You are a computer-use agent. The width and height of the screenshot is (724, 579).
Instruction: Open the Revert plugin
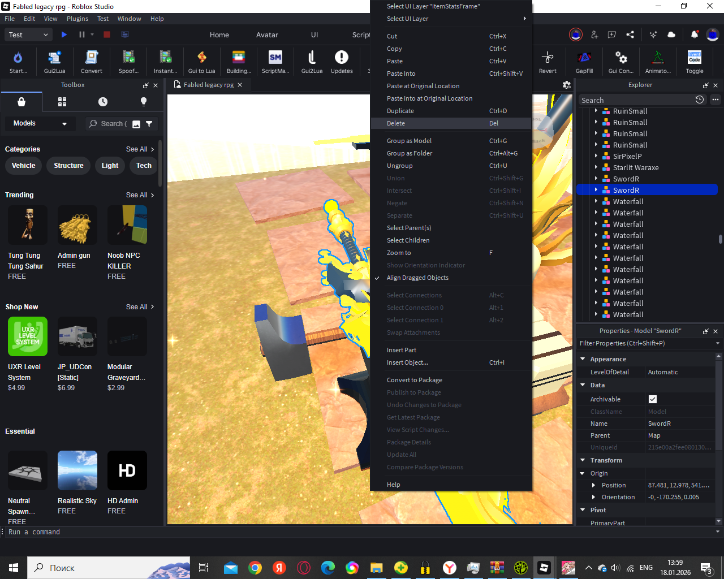[x=548, y=62]
